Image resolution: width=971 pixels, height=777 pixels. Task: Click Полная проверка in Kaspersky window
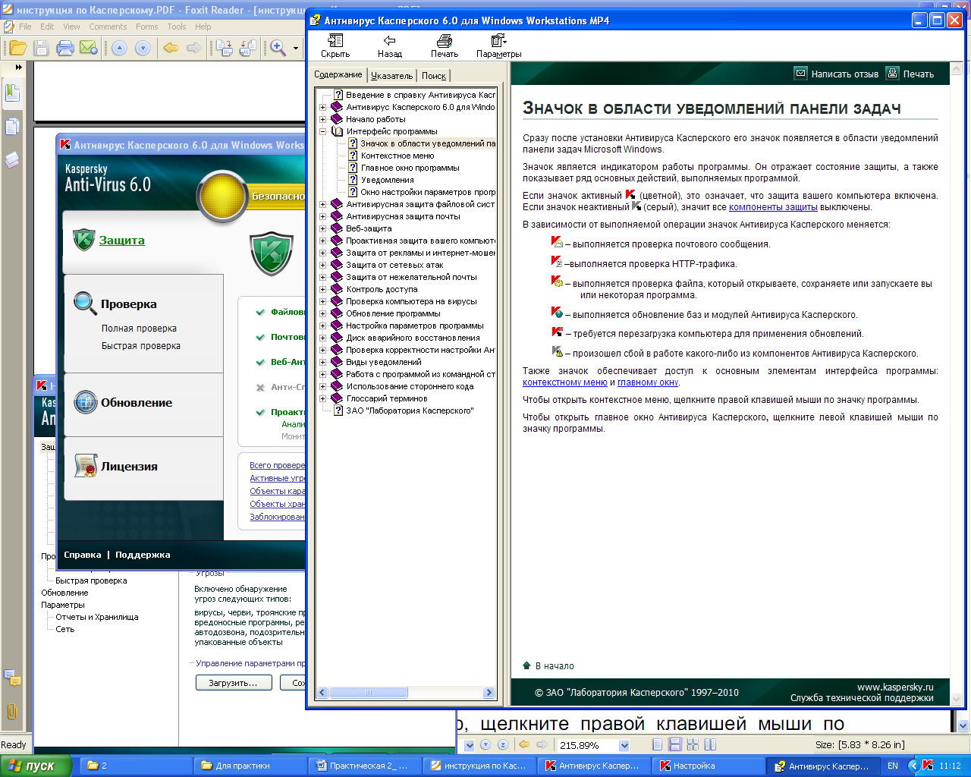pos(139,329)
